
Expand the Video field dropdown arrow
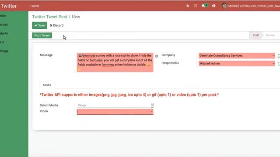152,112
